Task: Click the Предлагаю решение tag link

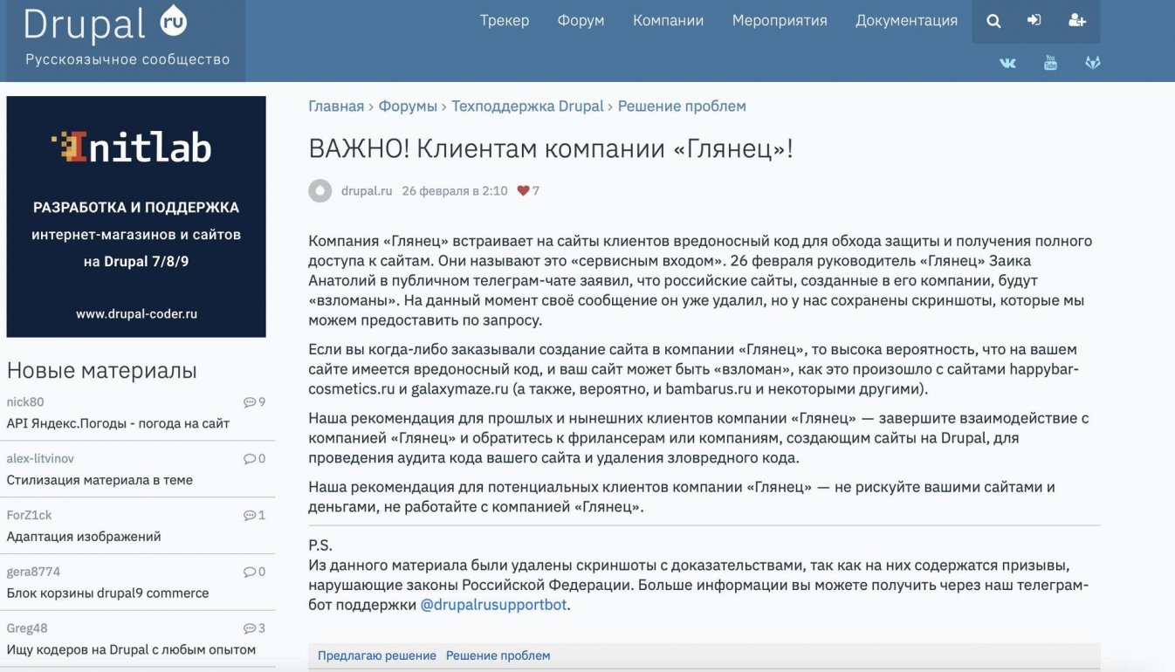Action: point(376,655)
